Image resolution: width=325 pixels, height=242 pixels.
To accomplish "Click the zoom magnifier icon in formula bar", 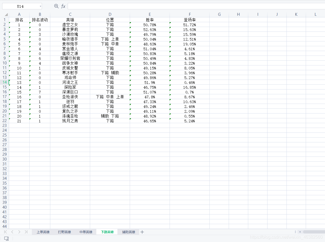I will 56,6.
